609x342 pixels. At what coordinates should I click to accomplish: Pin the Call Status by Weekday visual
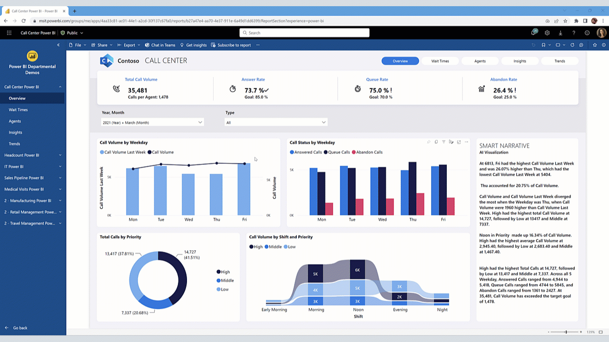pyautogui.click(x=429, y=142)
